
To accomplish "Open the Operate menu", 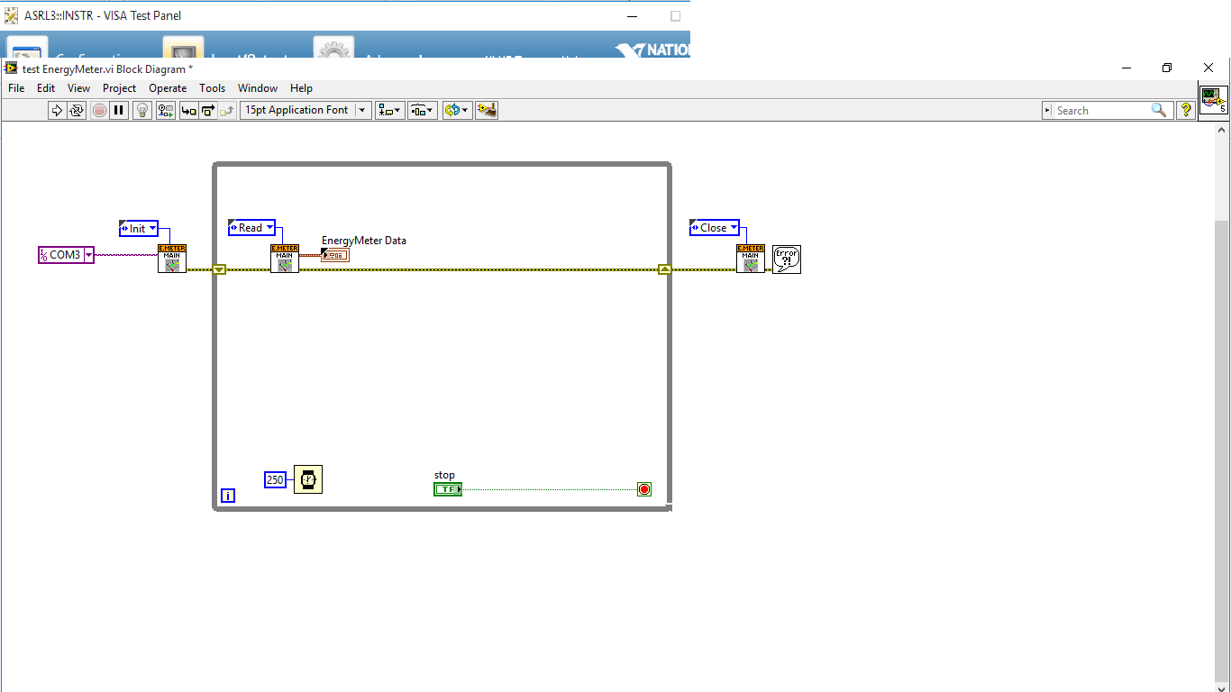I will tap(168, 88).
